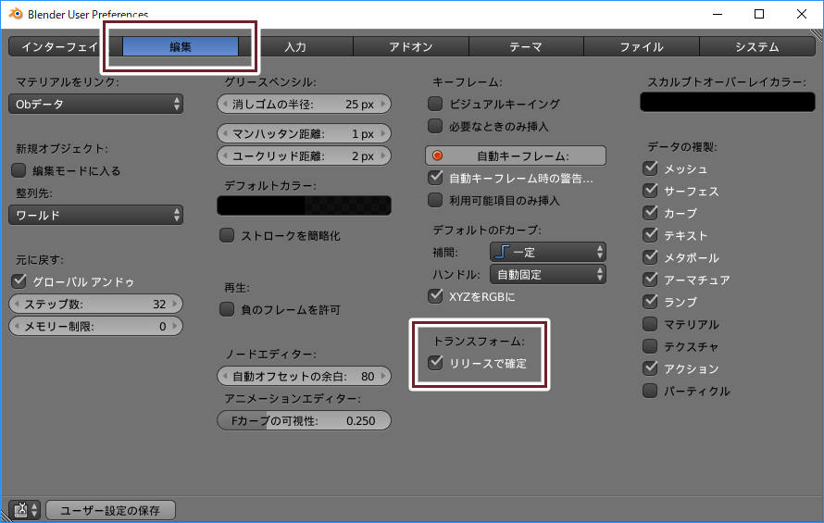Image resolution: width=824 pixels, height=523 pixels.
Task: Enable テクスチャ duplicate data checkbox
Action: point(650,346)
